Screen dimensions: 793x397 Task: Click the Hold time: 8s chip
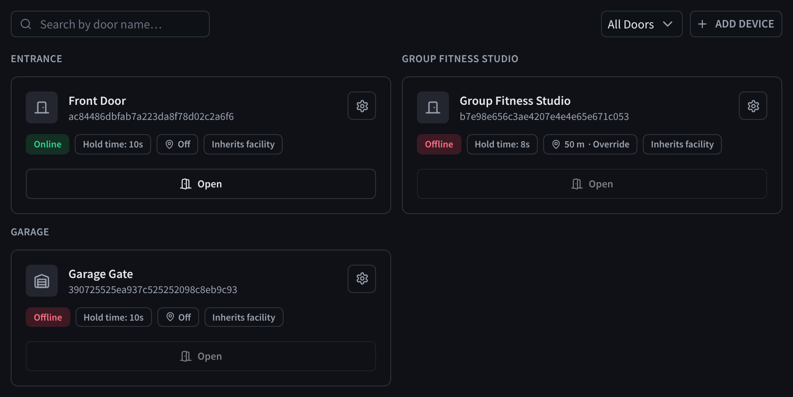(x=502, y=144)
